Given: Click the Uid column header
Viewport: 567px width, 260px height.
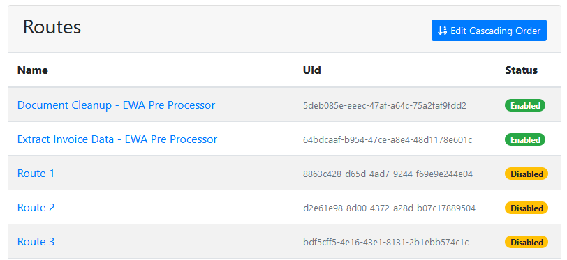Looking at the screenshot, I should 311,70.
